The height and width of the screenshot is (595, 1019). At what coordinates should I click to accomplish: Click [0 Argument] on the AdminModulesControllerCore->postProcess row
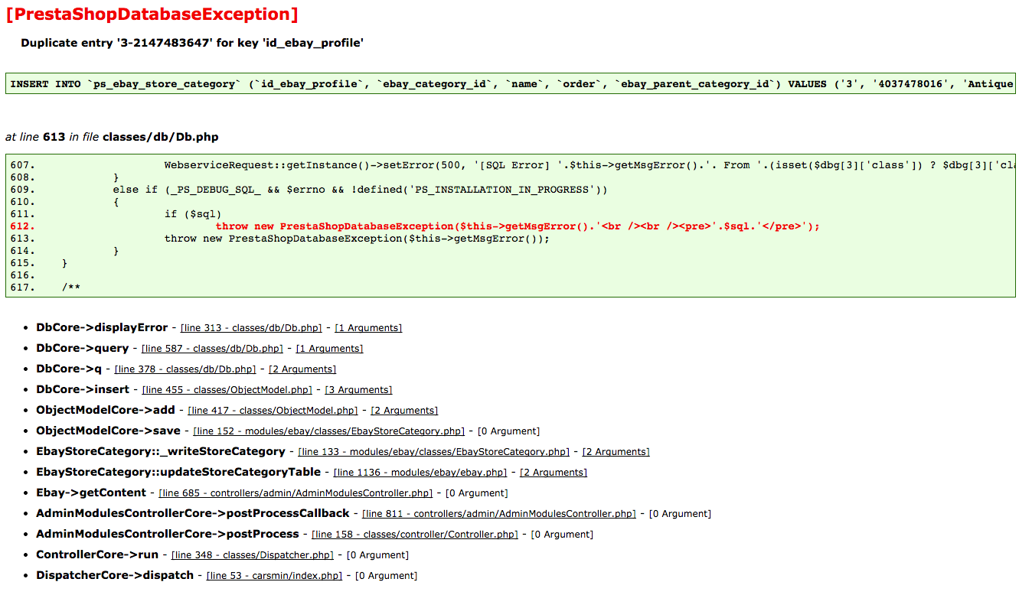click(x=562, y=535)
